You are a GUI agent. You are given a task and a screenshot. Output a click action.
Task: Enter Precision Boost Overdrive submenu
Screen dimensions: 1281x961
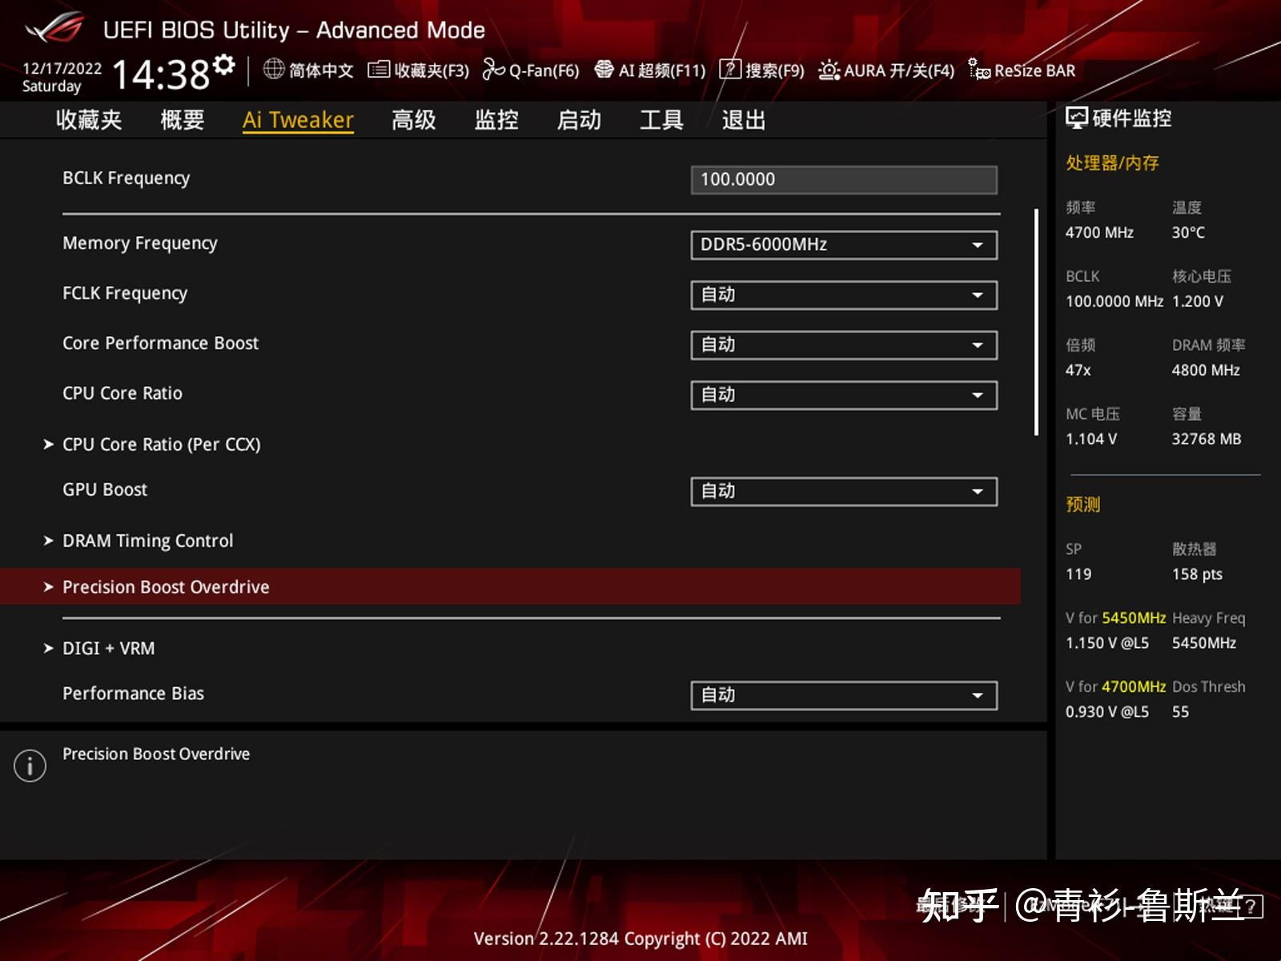510,586
